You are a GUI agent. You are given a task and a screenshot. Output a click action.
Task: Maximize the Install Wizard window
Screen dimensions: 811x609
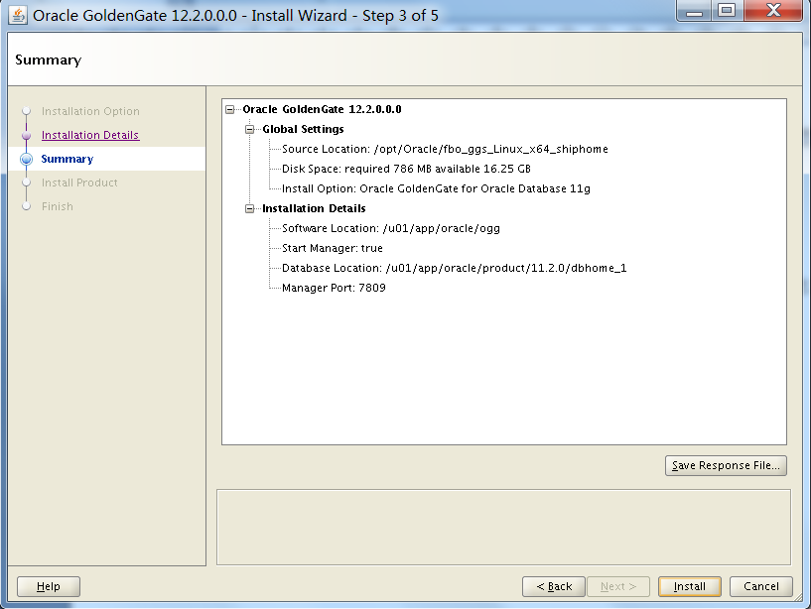click(728, 10)
